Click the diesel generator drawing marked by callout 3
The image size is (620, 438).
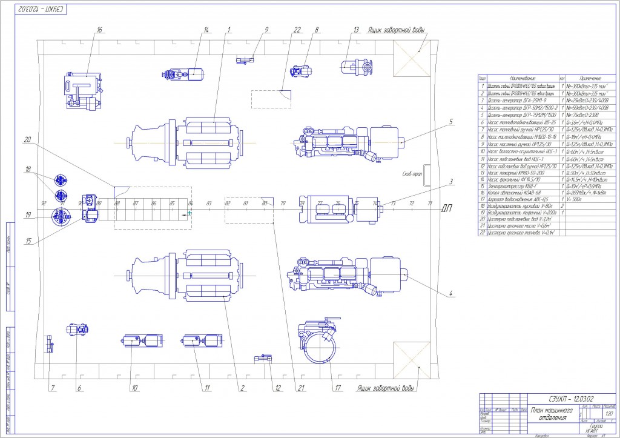tap(341, 209)
